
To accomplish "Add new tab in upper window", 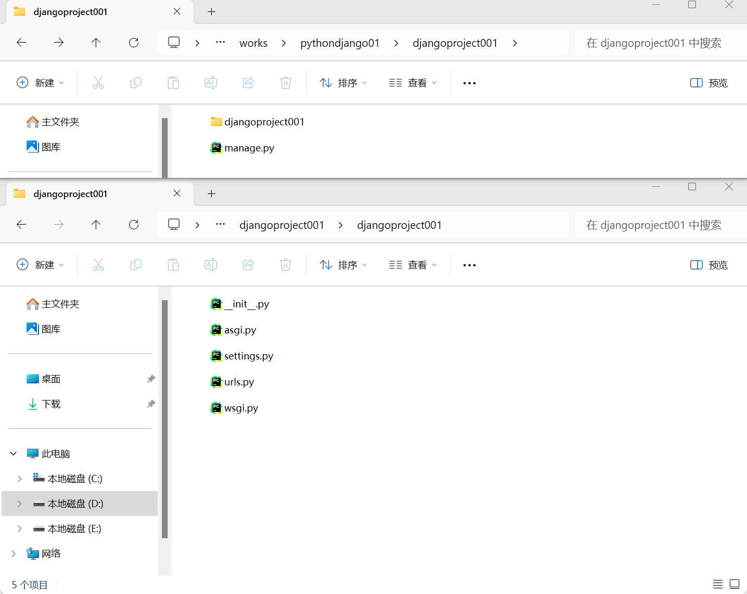I will [211, 12].
